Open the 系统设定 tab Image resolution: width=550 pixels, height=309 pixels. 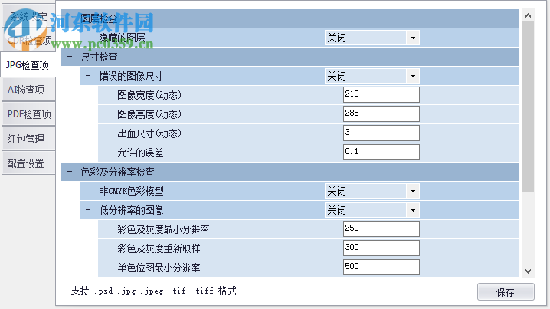(29, 16)
